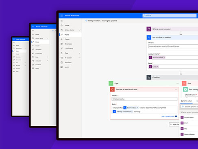Open the Solutions icon in the front window
Viewport: 198px width, 149px height.
(x=61, y=62)
